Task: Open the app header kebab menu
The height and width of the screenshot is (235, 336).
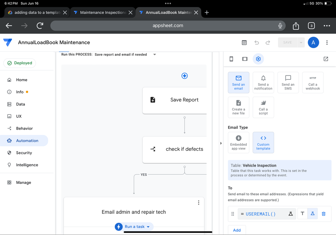Action: [327, 42]
